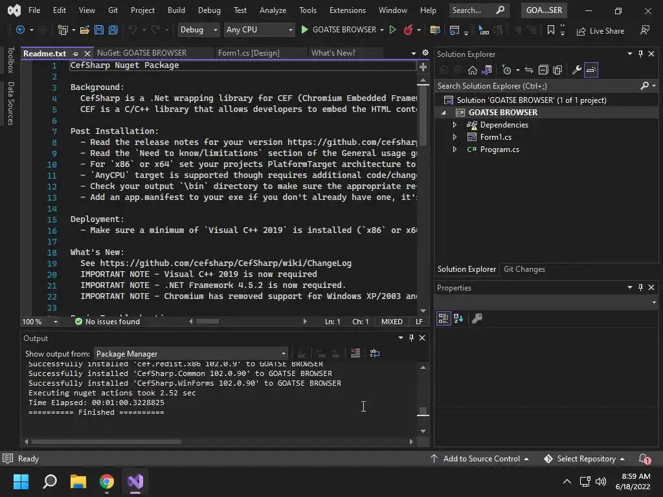Open Live Share
Image resolution: width=663 pixels, height=497 pixels.
(x=600, y=31)
